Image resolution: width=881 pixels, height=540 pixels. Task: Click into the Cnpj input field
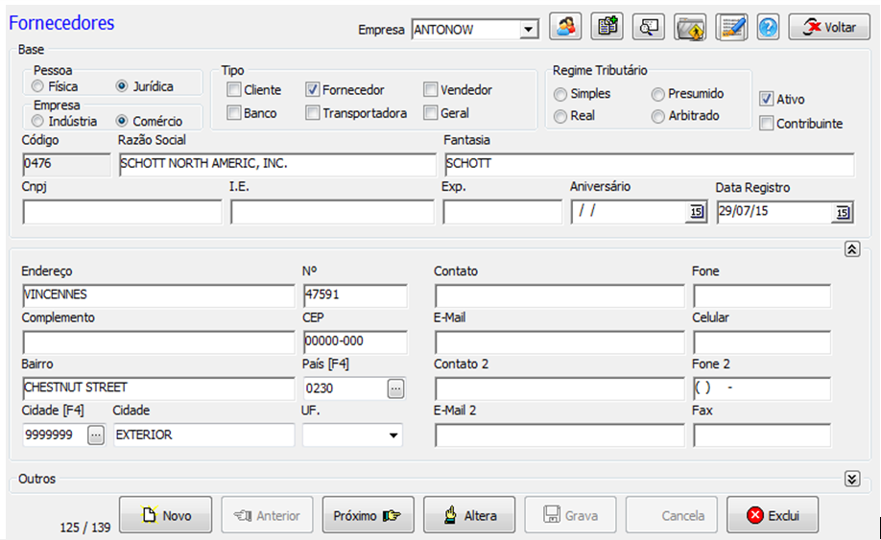tap(122, 212)
